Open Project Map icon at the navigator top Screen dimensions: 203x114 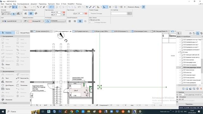[190, 33]
